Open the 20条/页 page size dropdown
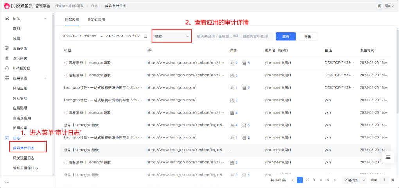Viewport: 399px width, 188px height. (354, 180)
